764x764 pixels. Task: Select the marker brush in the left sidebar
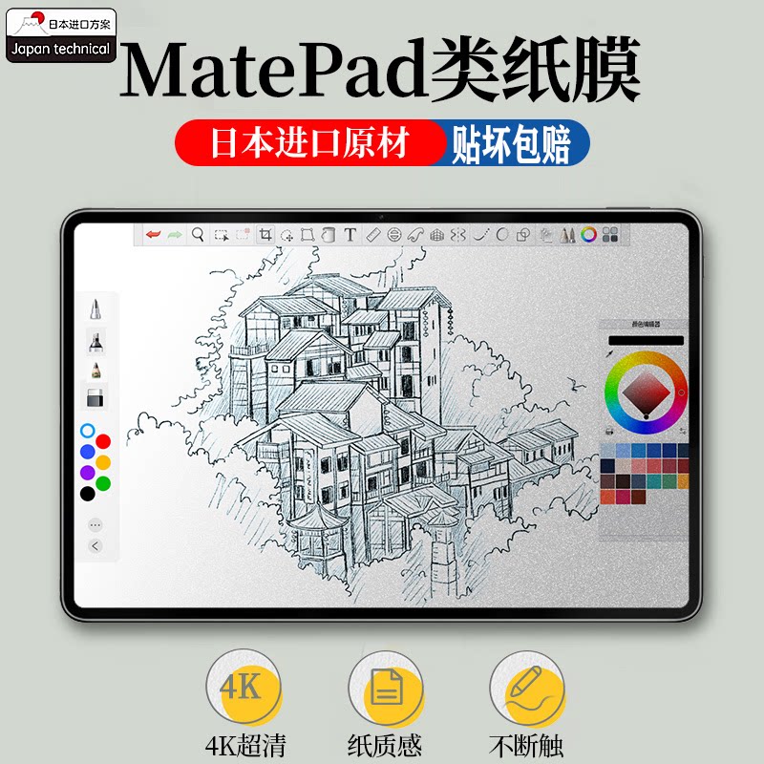[x=94, y=342]
